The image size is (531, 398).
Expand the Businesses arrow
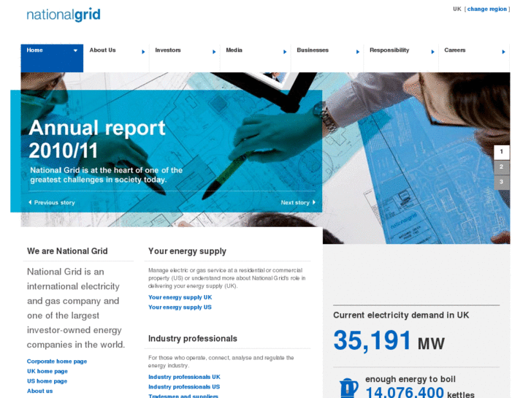click(358, 52)
